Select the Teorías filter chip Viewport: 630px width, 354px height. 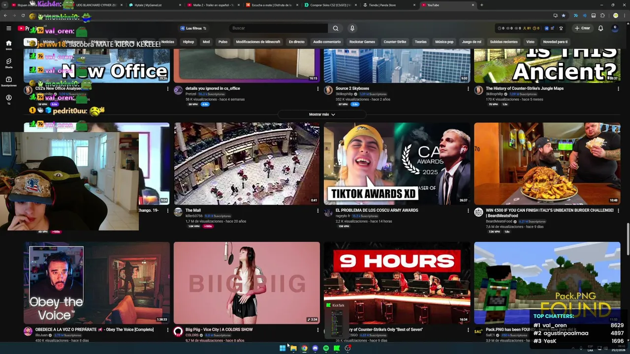tap(421, 42)
